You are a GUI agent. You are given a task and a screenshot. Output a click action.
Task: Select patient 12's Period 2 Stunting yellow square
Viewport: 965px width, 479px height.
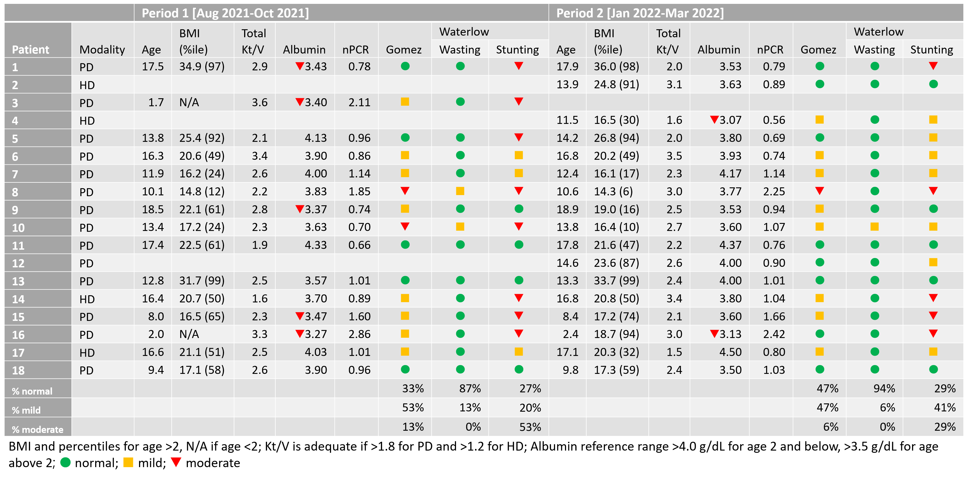coord(933,262)
